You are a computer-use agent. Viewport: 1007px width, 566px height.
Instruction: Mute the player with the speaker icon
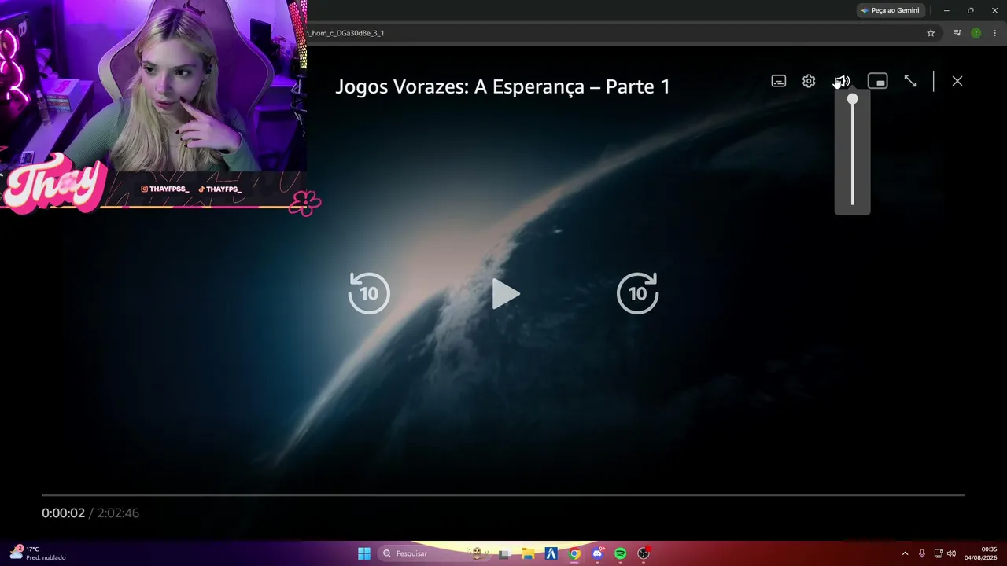coord(842,81)
